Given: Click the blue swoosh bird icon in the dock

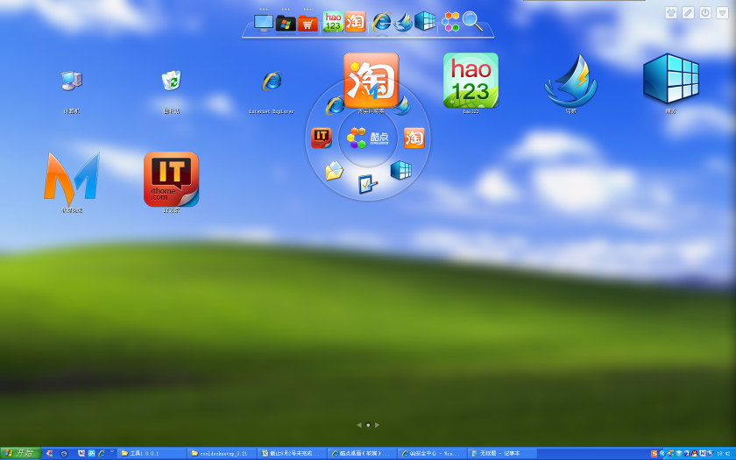Looking at the screenshot, I should (403, 22).
